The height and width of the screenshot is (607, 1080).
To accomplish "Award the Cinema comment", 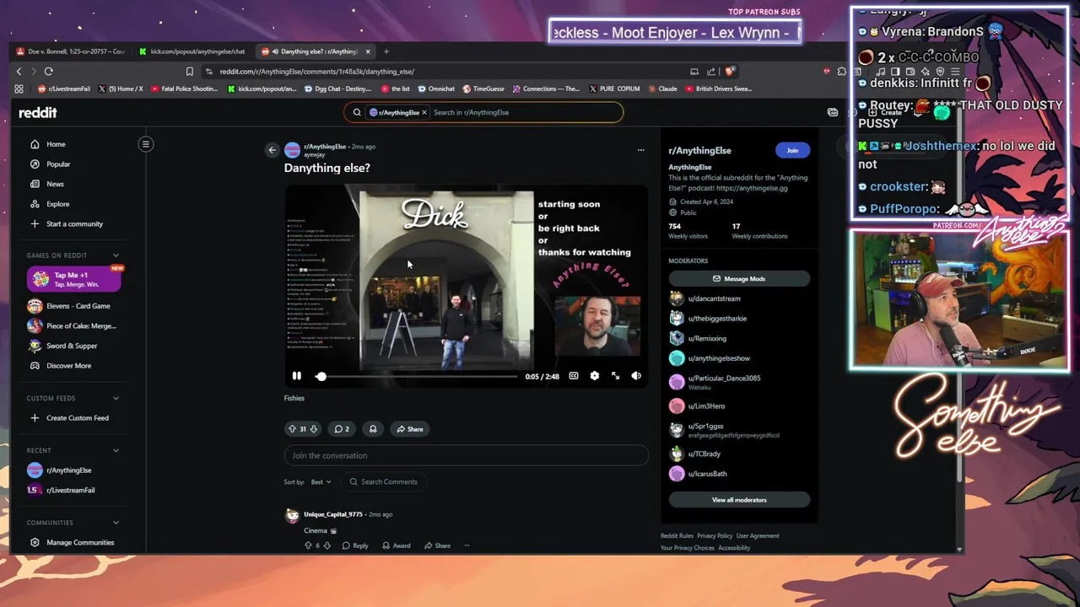I will [x=396, y=545].
